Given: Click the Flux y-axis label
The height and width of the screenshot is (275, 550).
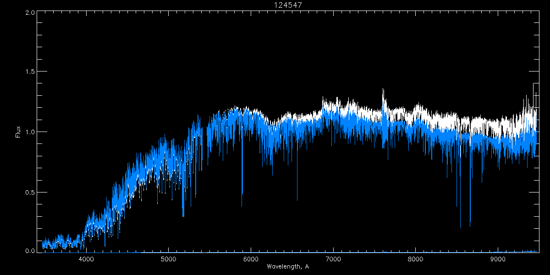Looking at the screenshot, I should pyautogui.click(x=18, y=132).
